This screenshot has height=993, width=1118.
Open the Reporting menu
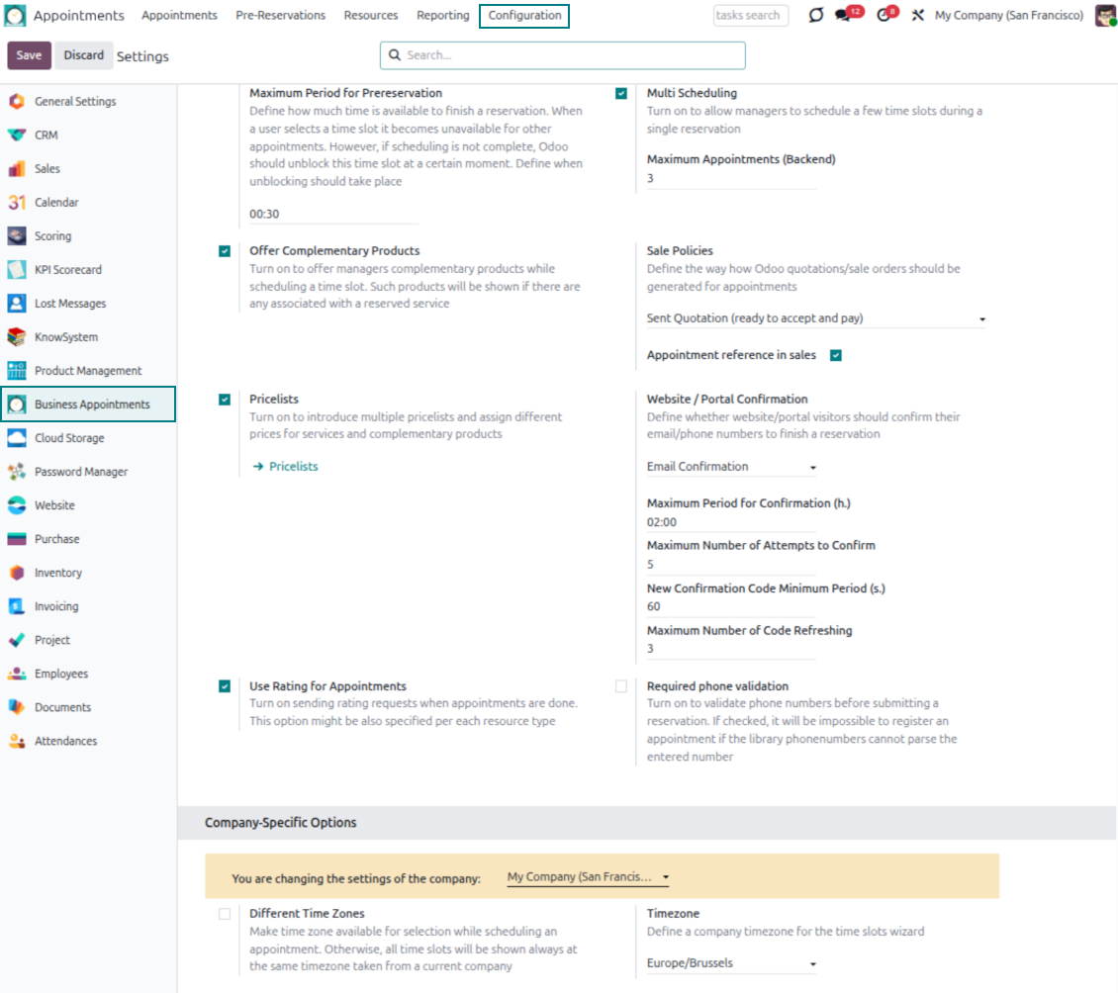[442, 16]
